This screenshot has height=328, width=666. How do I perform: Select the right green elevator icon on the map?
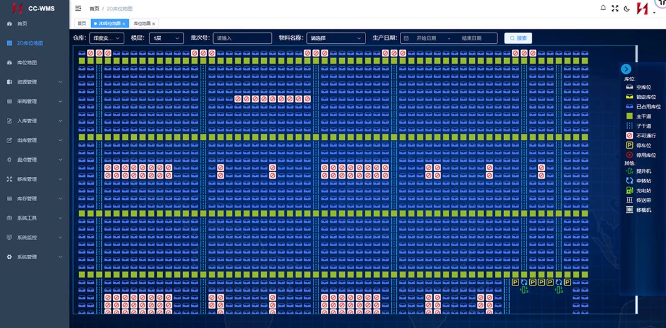[x=559, y=290]
